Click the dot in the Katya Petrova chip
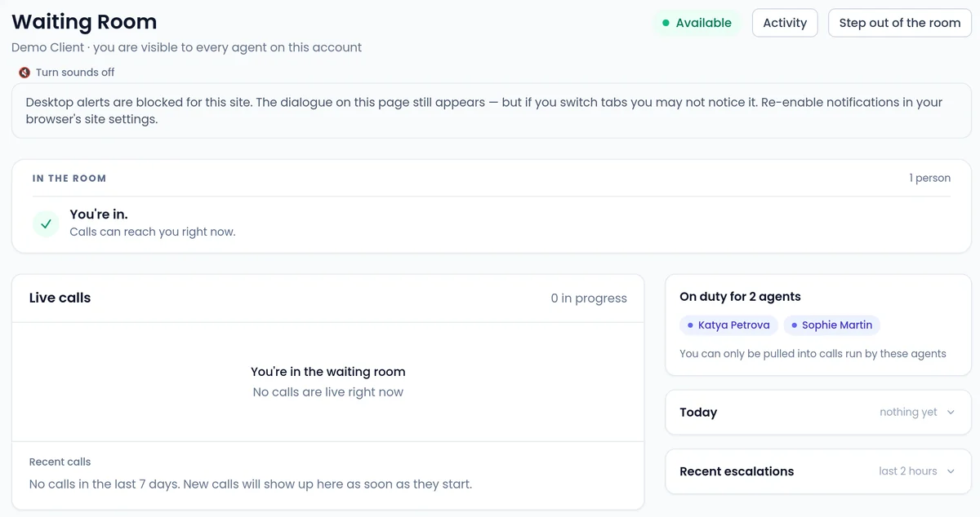The width and height of the screenshot is (980, 517). tap(690, 325)
